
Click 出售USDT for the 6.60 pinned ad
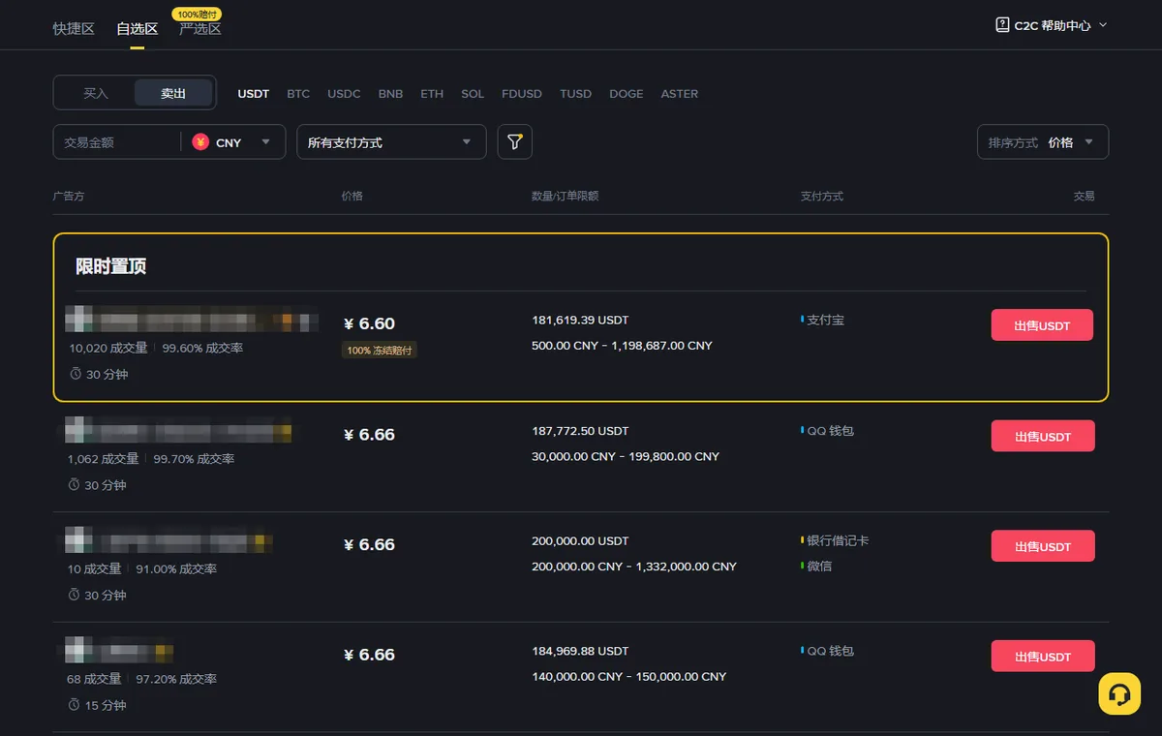pos(1042,325)
